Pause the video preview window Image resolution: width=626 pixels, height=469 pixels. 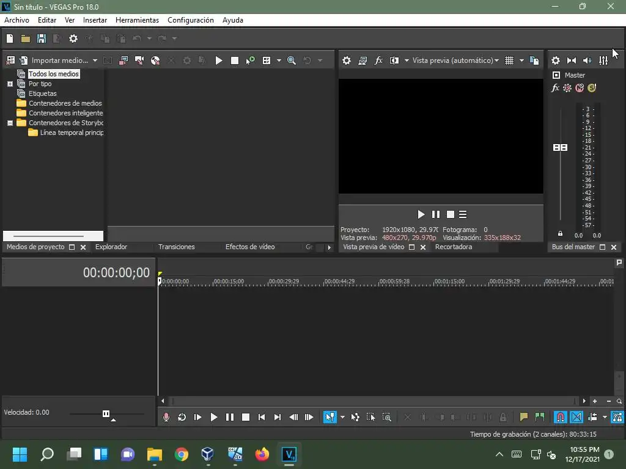[x=435, y=214]
